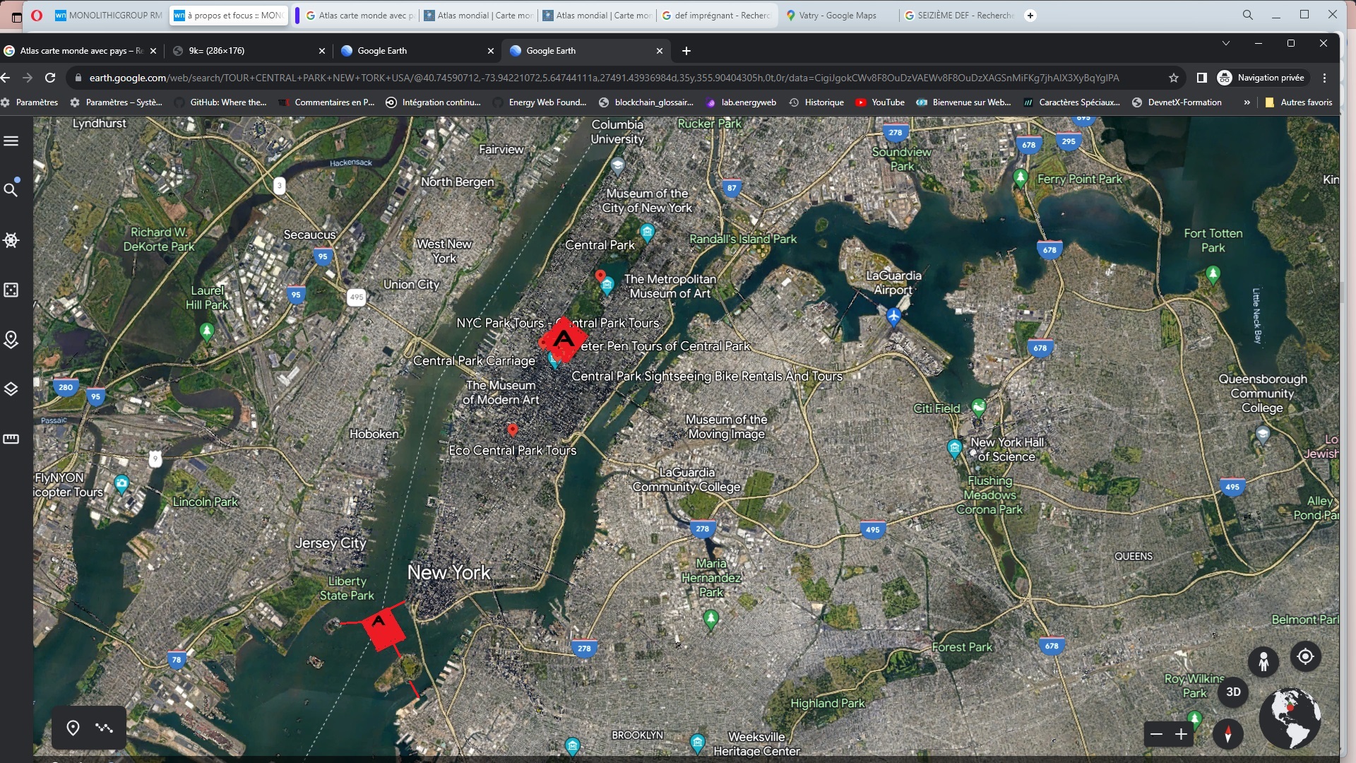Click the Laurel Hill Park tree marker
The image size is (1356, 763).
click(206, 331)
